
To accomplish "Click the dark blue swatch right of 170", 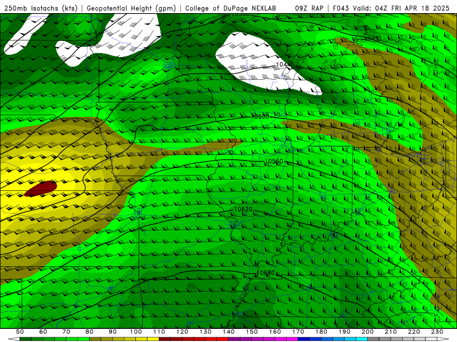I will click(304, 339).
